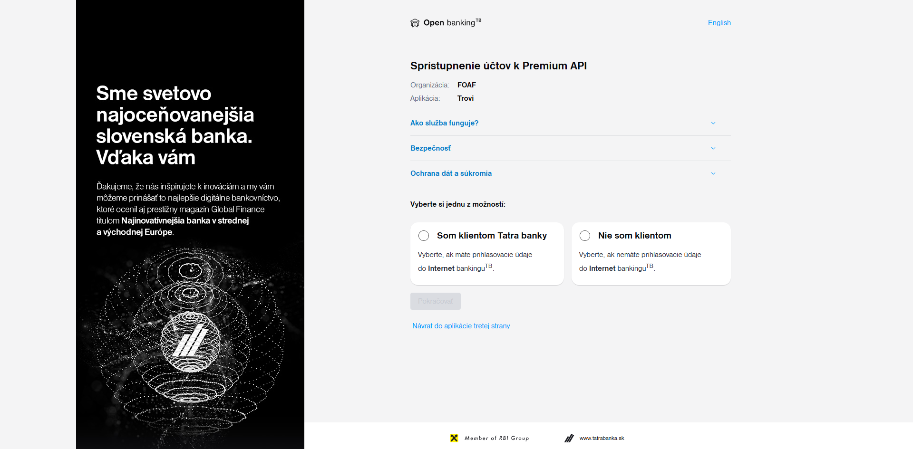Click the Tatra banka striped logo in footer
This screenshot has height=449, width=913.
(569, 438)
